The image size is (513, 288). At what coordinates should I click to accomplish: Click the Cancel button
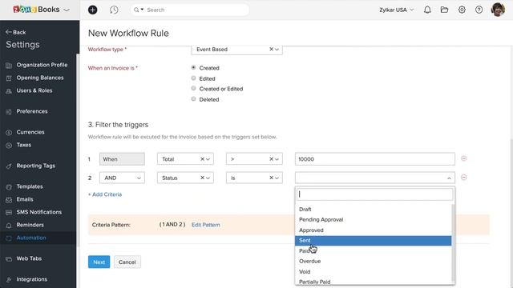pos(127,262)
